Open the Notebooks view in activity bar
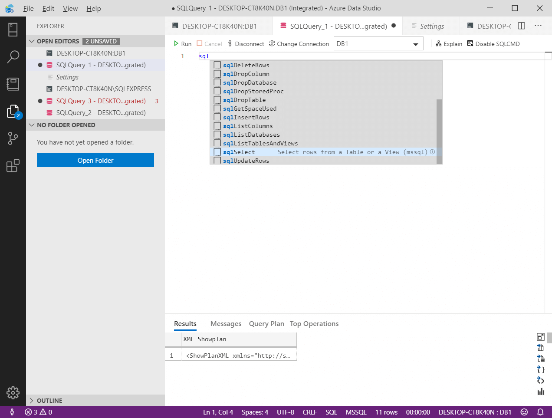The image size is (552, 418). click(13, 84)
